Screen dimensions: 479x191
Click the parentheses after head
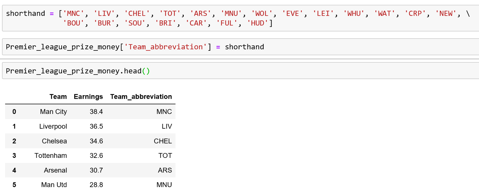146,71
